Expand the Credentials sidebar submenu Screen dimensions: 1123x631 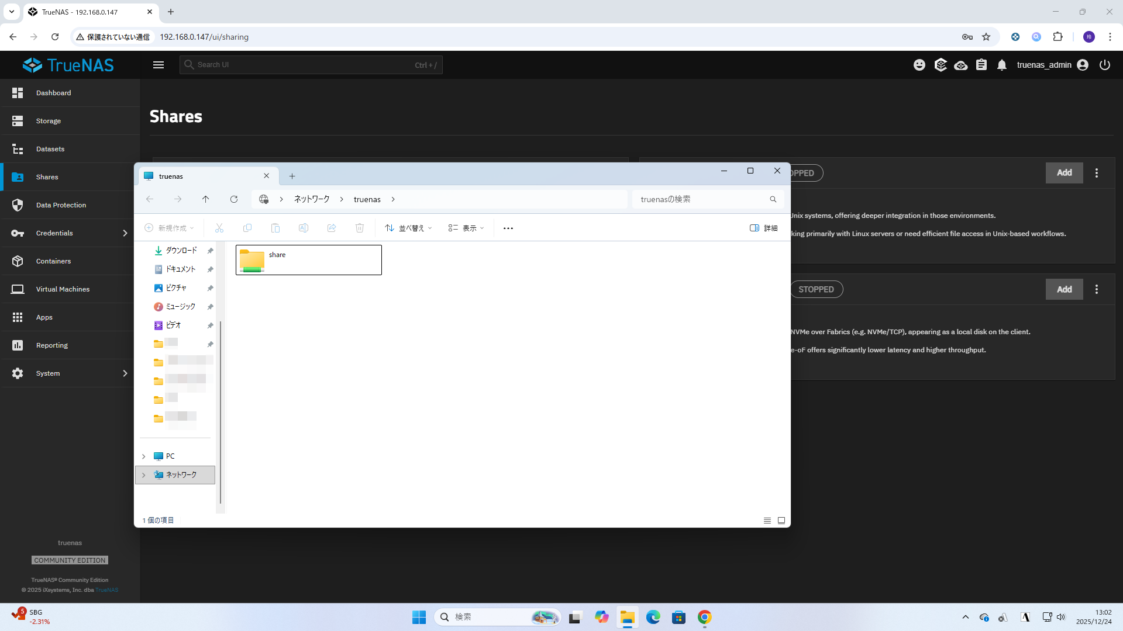pos(125,233)
